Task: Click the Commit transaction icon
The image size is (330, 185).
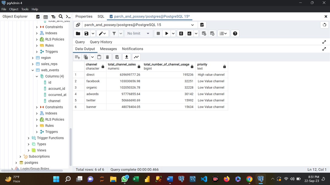Action: click(204, 33)
